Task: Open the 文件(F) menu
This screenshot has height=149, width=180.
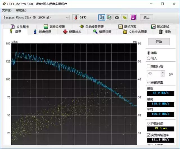Action: (7, 10)
